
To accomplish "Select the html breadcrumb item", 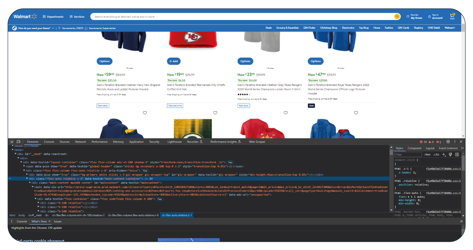I will pos(12,215).
